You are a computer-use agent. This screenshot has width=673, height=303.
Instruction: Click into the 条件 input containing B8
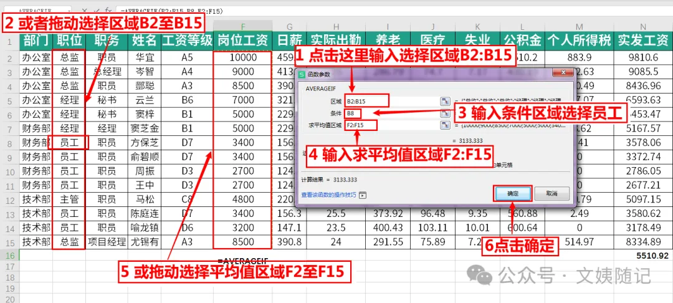coord(391,113)
